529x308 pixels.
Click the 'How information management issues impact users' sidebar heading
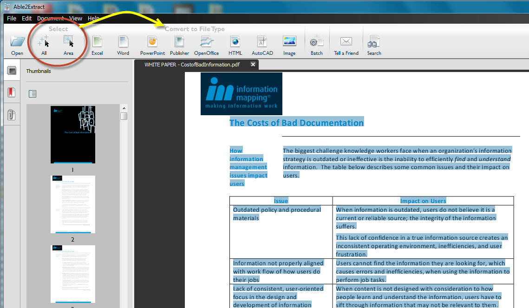248,167
